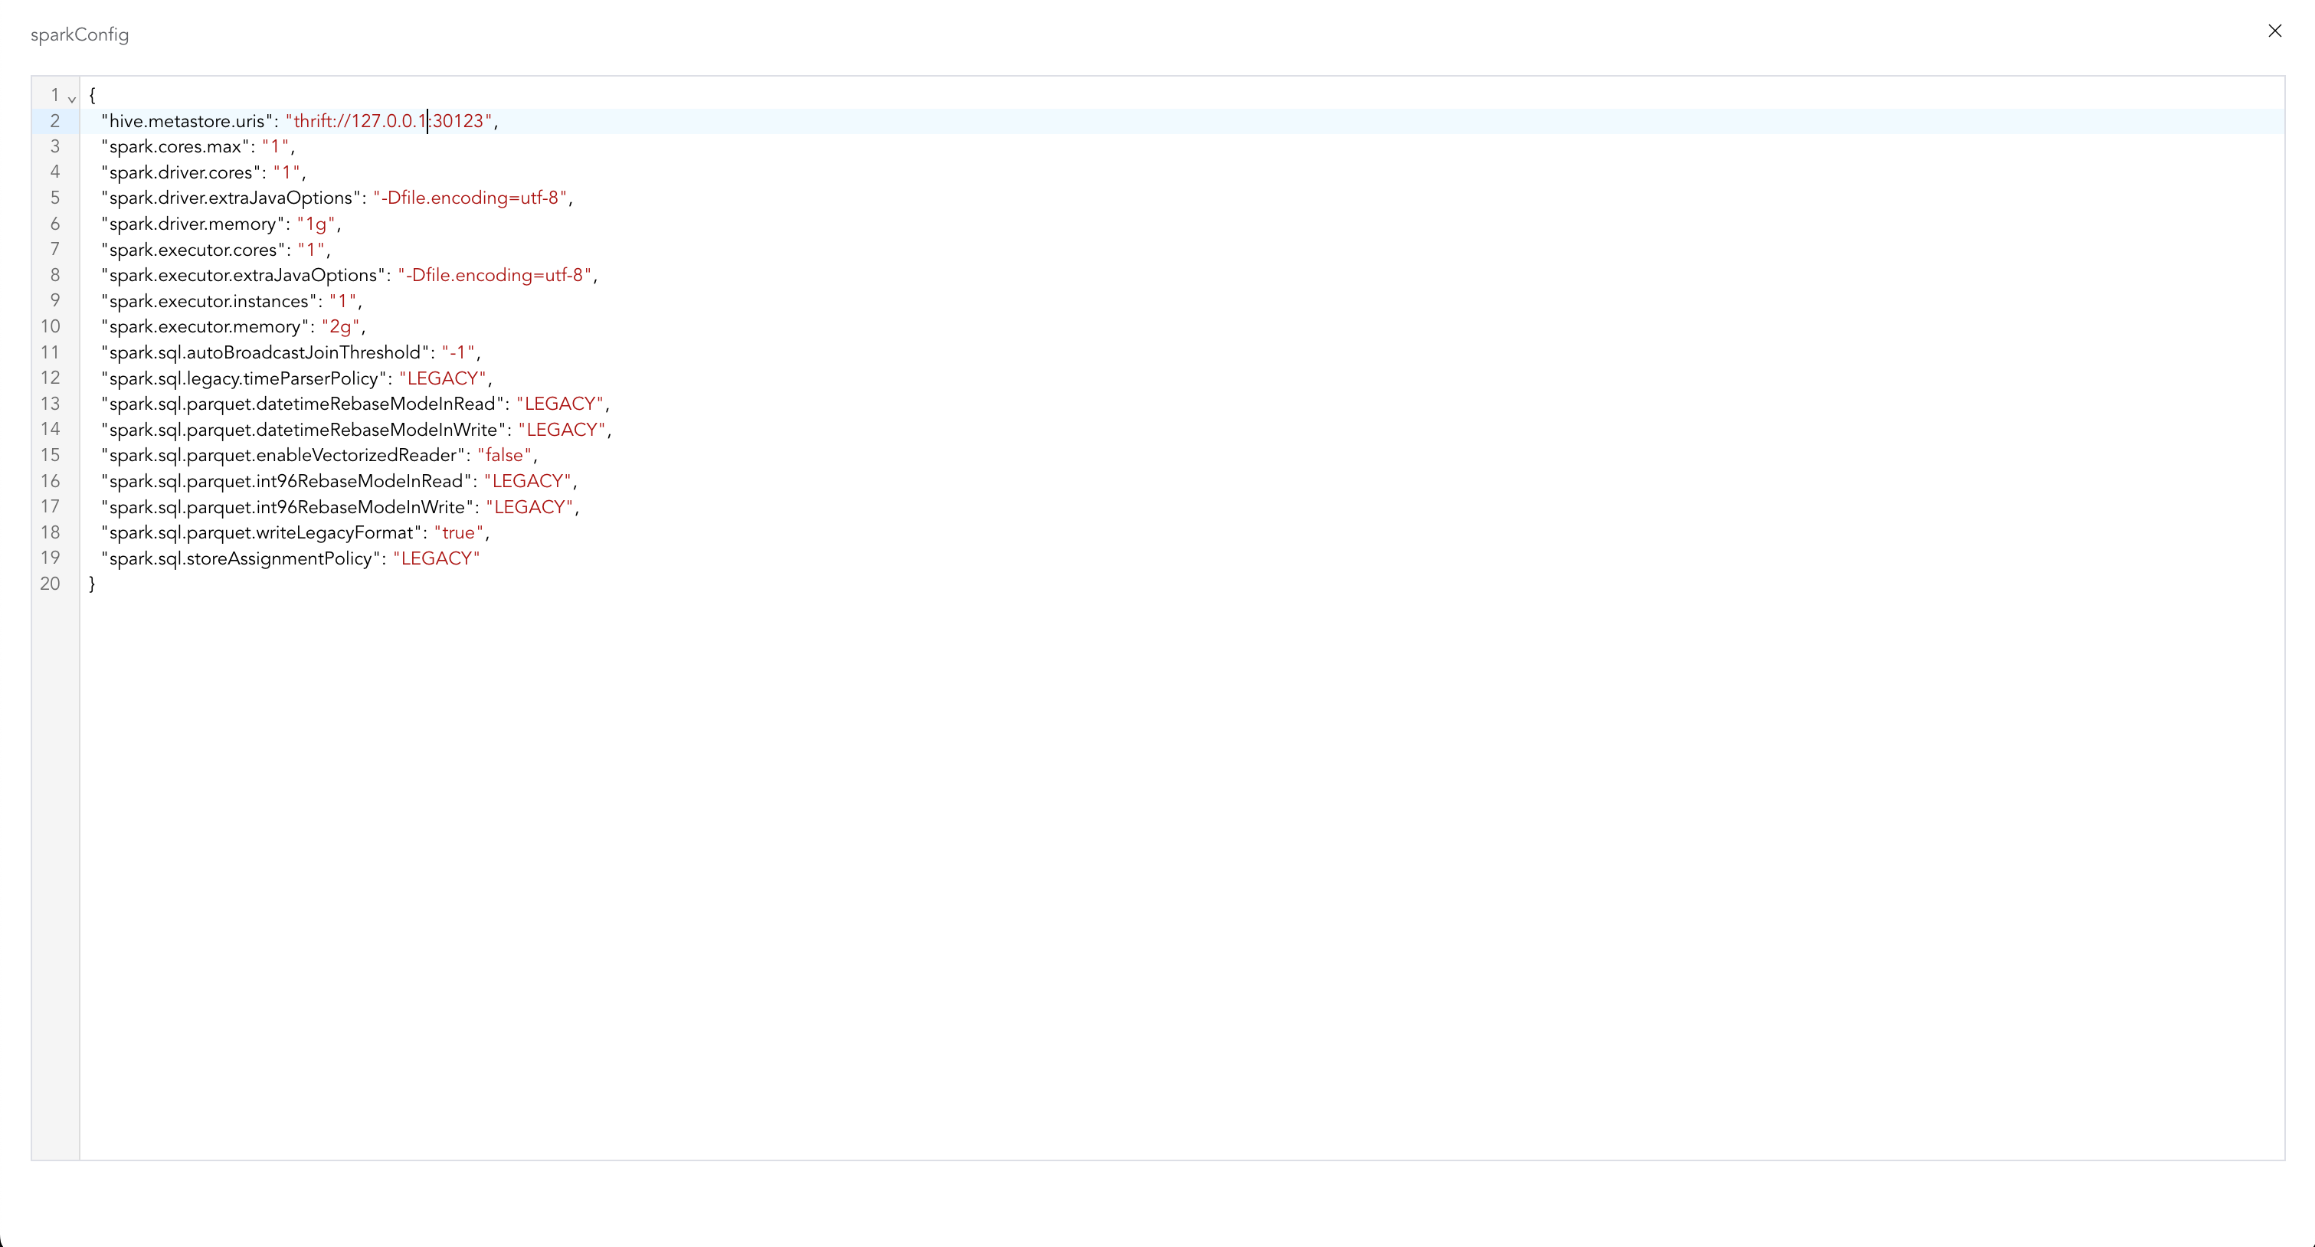Collapse the JSON object fold arrow
2315x1247 pixels.
pos(72,99)
